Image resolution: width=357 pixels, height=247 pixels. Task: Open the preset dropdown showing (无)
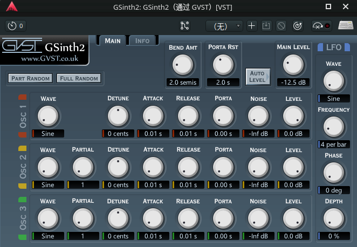[224, 26]
